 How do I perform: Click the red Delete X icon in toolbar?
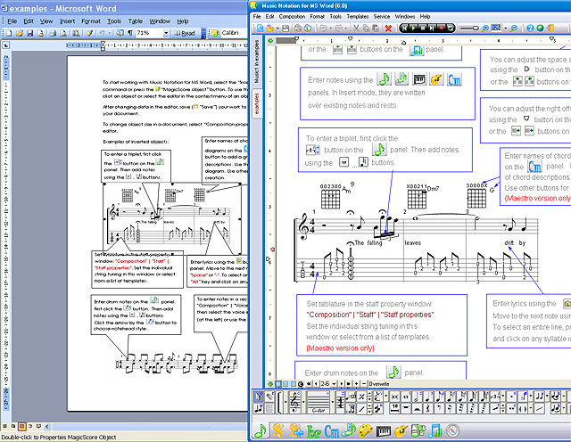click(389, 29)
